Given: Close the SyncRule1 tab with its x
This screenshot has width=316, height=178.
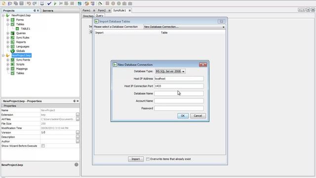Looking at the screenshot, I should 129,10.
